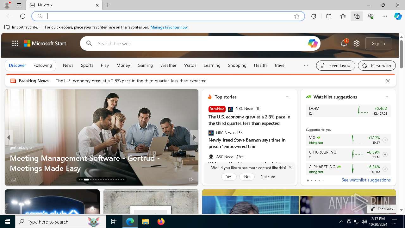This screenshot has height=228, width=405.
Task: Open Watchlist suggestions more options menu
Action: pos(386,97)
